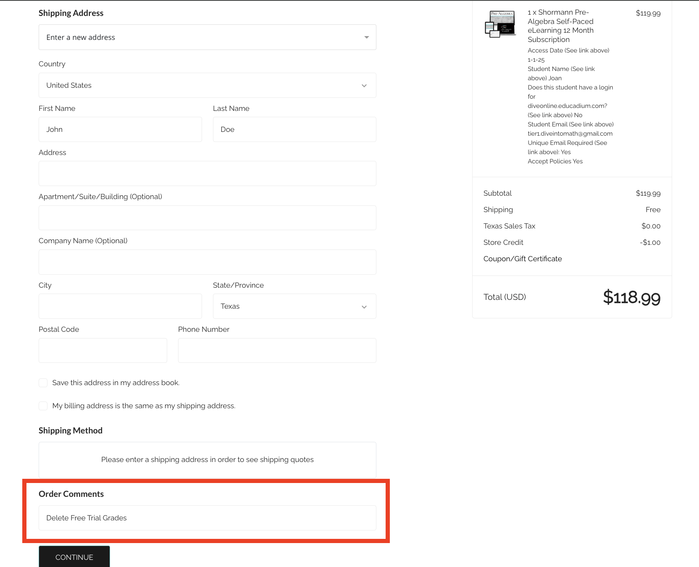Click the Shipping value 'Free'
Viewport: 699px width, 567px height.
pos(653,210)
